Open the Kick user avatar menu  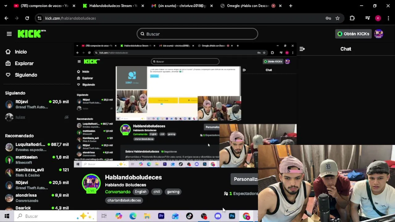379,34
